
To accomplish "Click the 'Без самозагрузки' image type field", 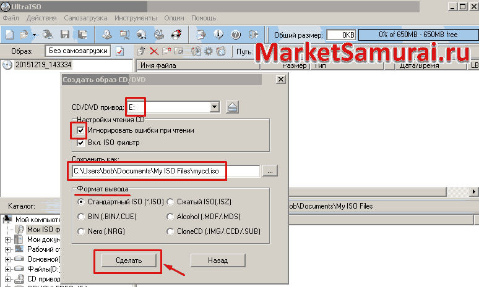I will (78, 51).
